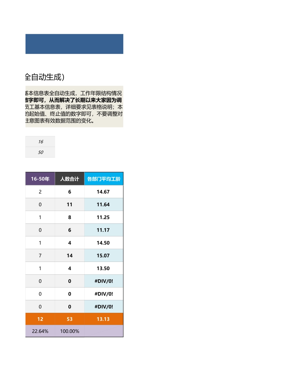Click the cell with value 11.25
This screenshot has height=375, width=289.
click(x=103, y=217)
